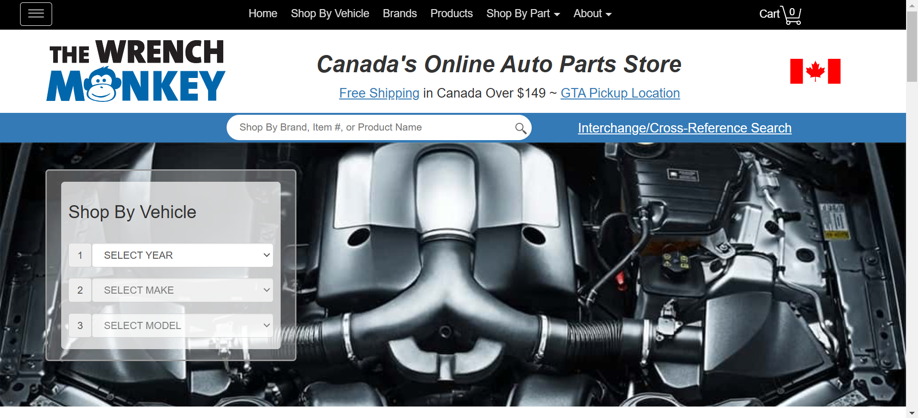Expand the About menu
The width and height of the screenshot is (918, 418).
(x=592, y=14)
